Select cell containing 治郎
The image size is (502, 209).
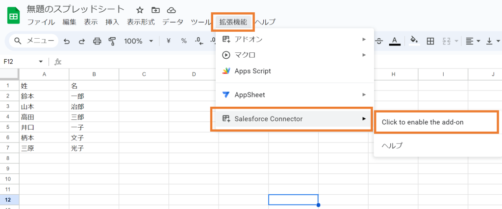pos(94,106)
